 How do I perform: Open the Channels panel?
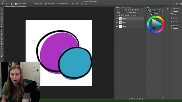[x=174, y=11]
